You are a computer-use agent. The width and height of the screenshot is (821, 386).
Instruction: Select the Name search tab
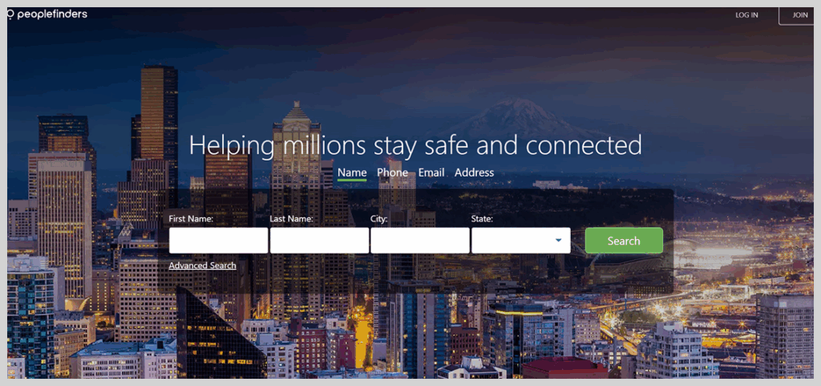pyautogui.click(x=352, y=173)
